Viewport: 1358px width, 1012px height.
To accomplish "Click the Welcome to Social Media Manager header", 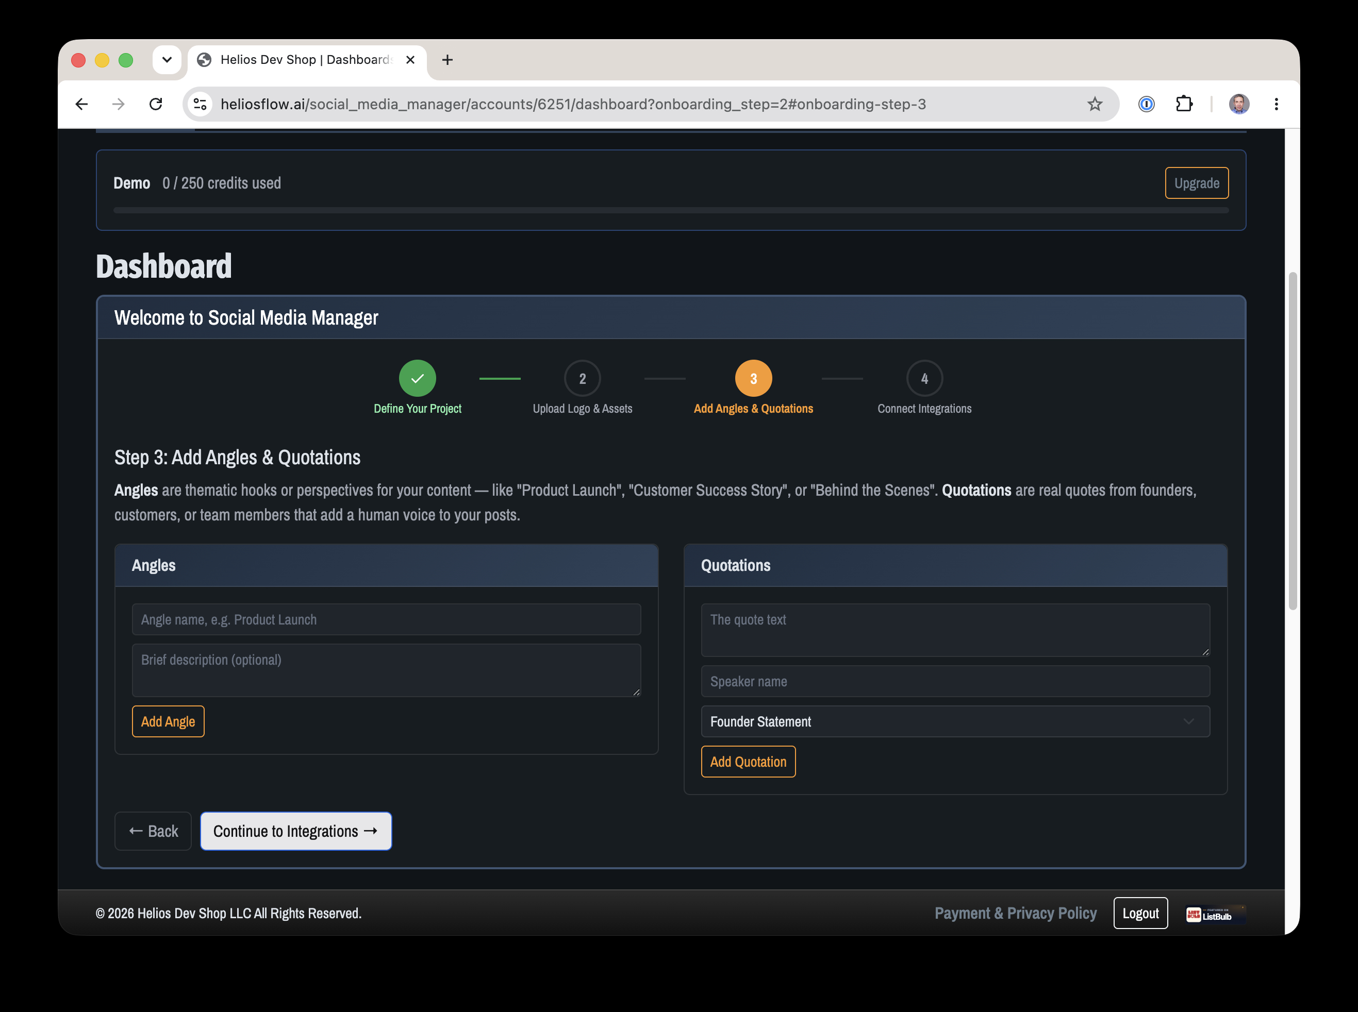I will point(671,317).
